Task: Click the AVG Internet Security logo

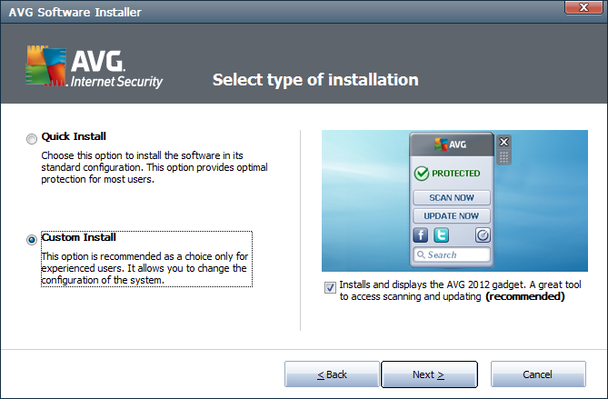Action: point(95,66)
